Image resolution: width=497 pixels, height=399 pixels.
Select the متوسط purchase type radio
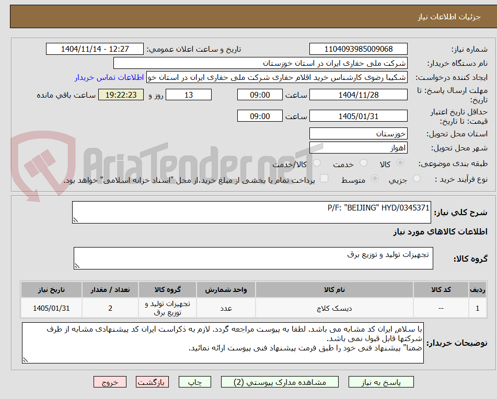coord(375,179)
